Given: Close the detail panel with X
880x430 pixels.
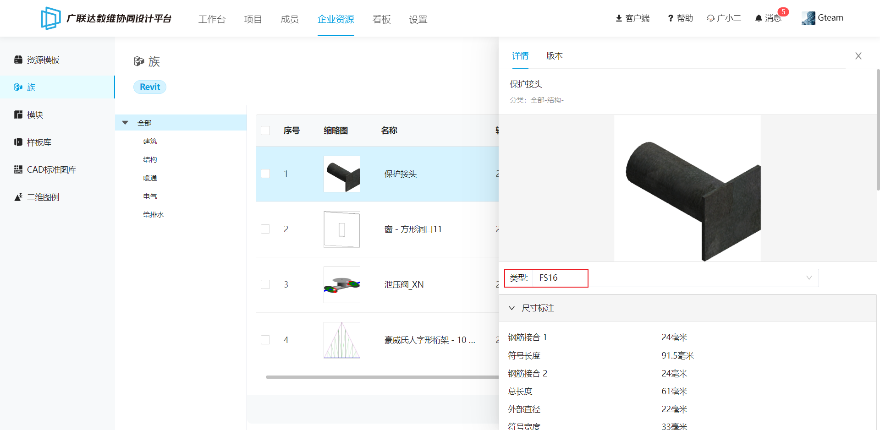Looking at the screenshot, I should (x=858, y=56).
